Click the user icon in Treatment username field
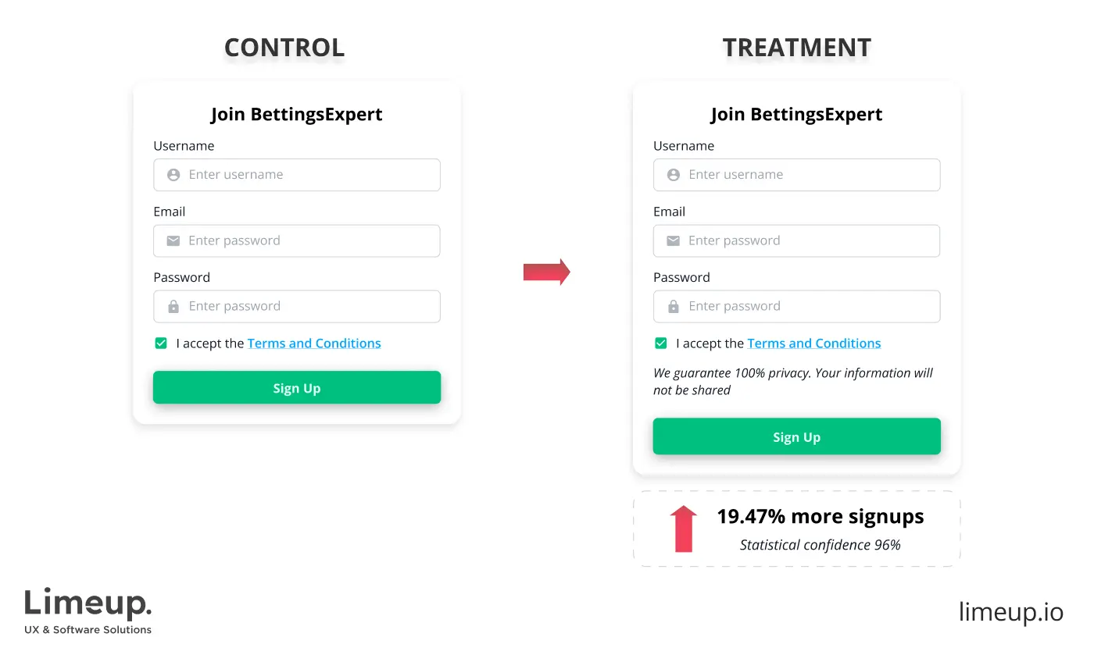 (673, 175)
